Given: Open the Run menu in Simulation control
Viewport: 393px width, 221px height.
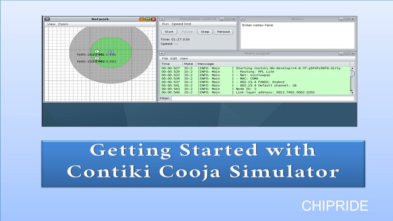Looking at the screenshot, I should click(x=165, y=24).
